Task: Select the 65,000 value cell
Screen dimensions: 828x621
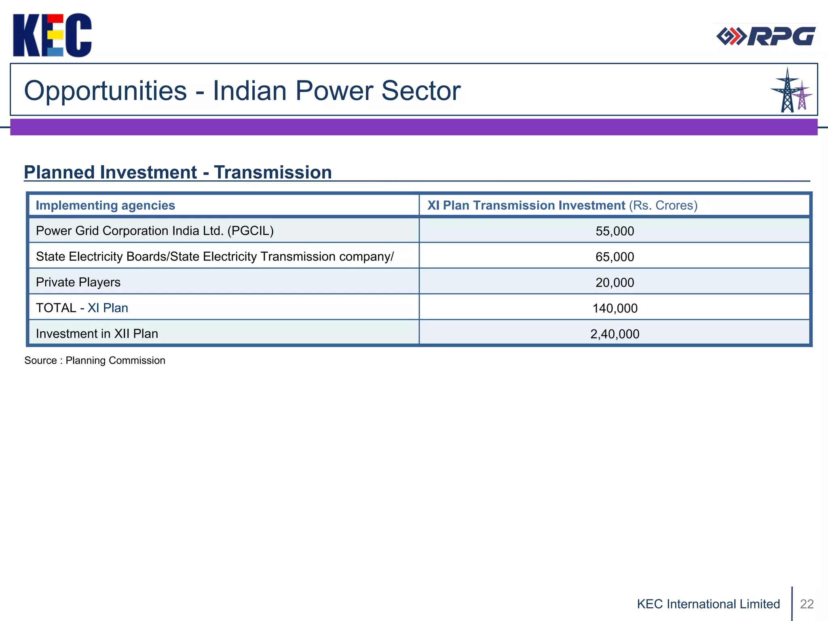Action: 615,256
